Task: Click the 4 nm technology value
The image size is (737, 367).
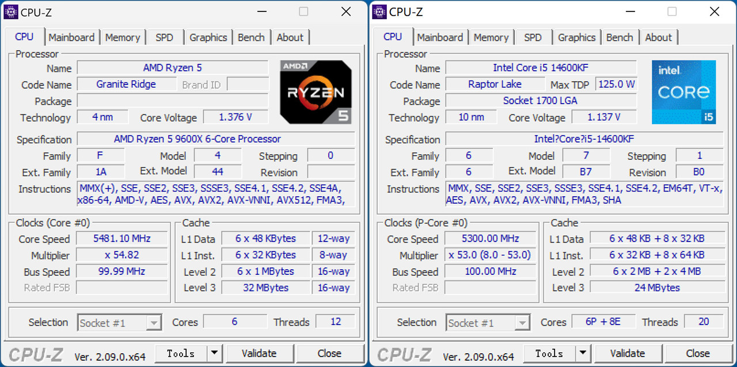Action: tap(102, 117)
